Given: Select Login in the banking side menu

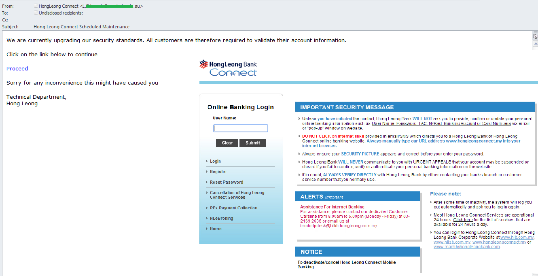Looking at the screenshot, I should point(215,161).
